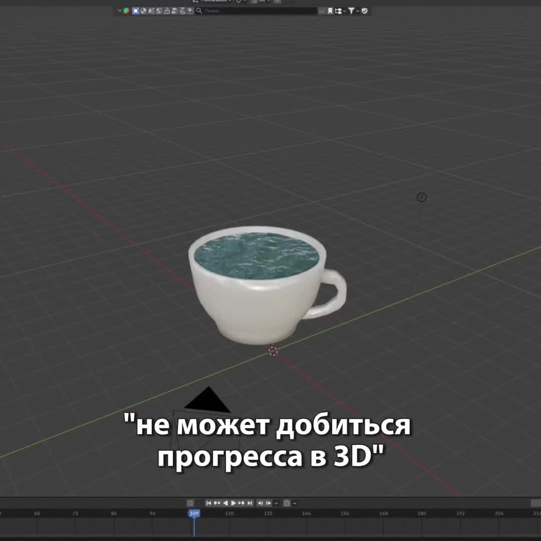This screenshot has height=541, width=541.
Task: Jump to the last frame
Action: pyautogui.click(x=250, y=503)
